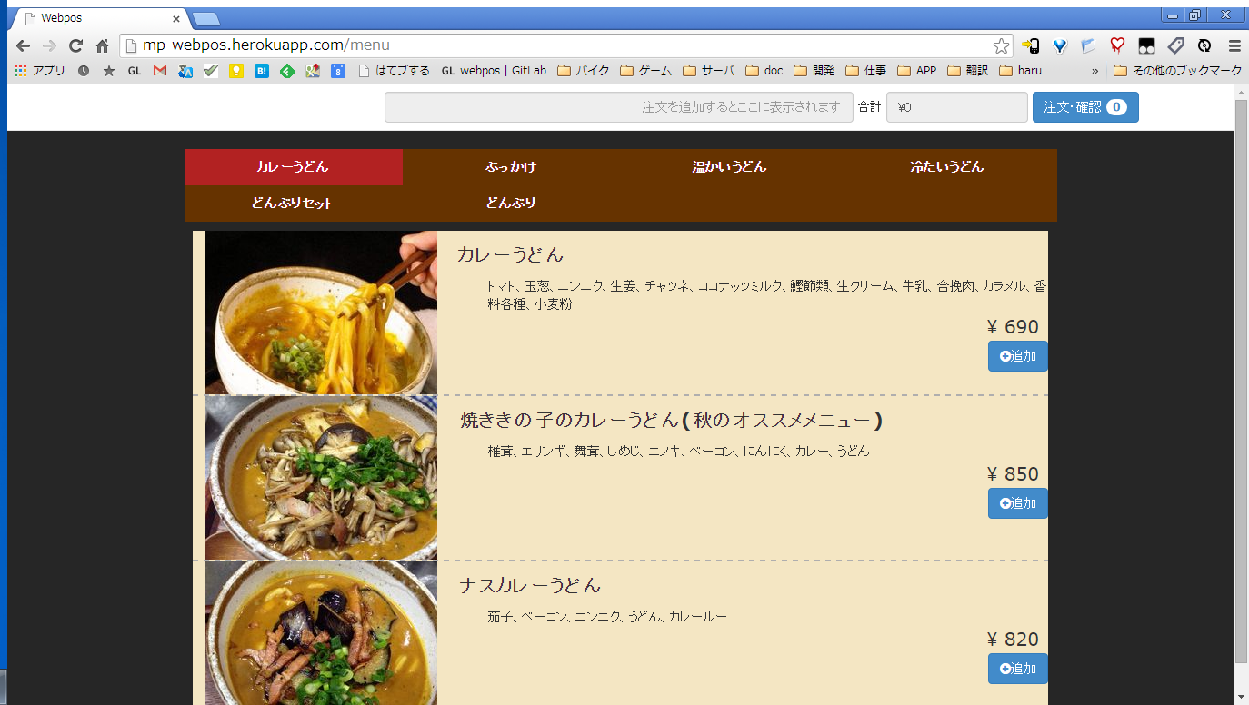Open the grey star bookmark icon
Screen dimensions: 1249x705
109,70
